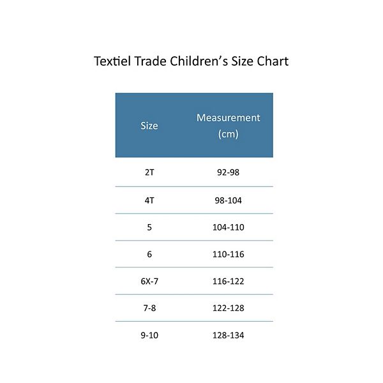Click the 128-134 measurement value
This screenshot has width=383, height=383.
click(228, 335)
